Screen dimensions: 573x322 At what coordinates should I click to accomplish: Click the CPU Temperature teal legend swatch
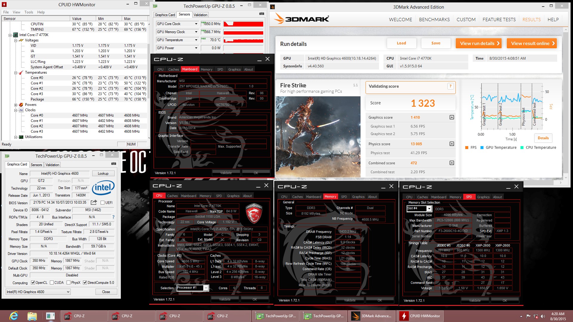click(x=522, y=148)
